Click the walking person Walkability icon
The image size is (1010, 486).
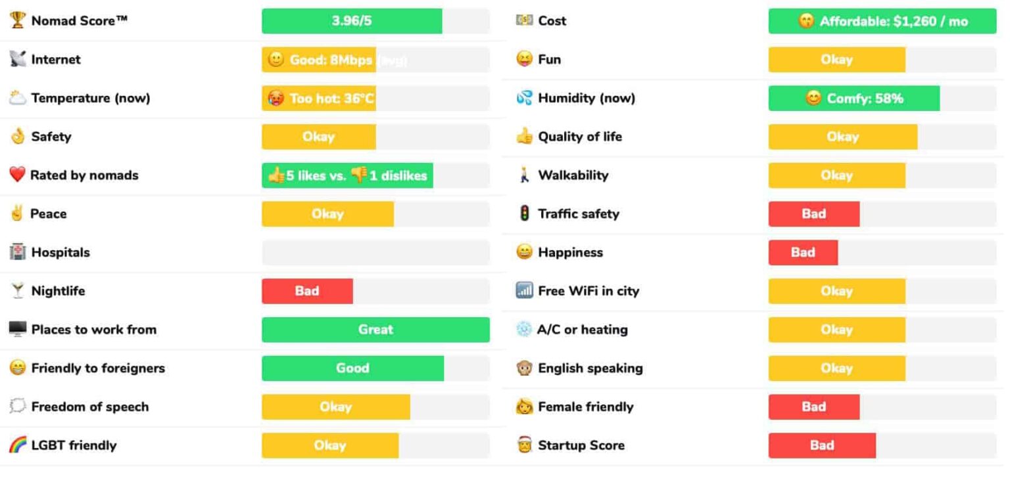click(x=524, y=175)
